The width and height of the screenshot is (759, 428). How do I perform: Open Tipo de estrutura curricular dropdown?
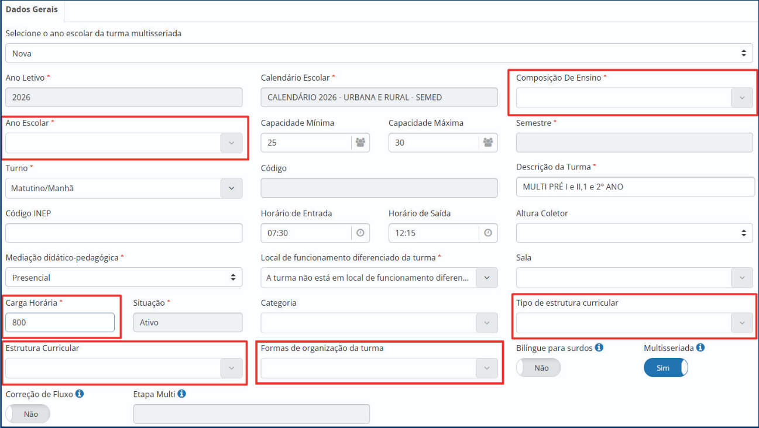741,323
